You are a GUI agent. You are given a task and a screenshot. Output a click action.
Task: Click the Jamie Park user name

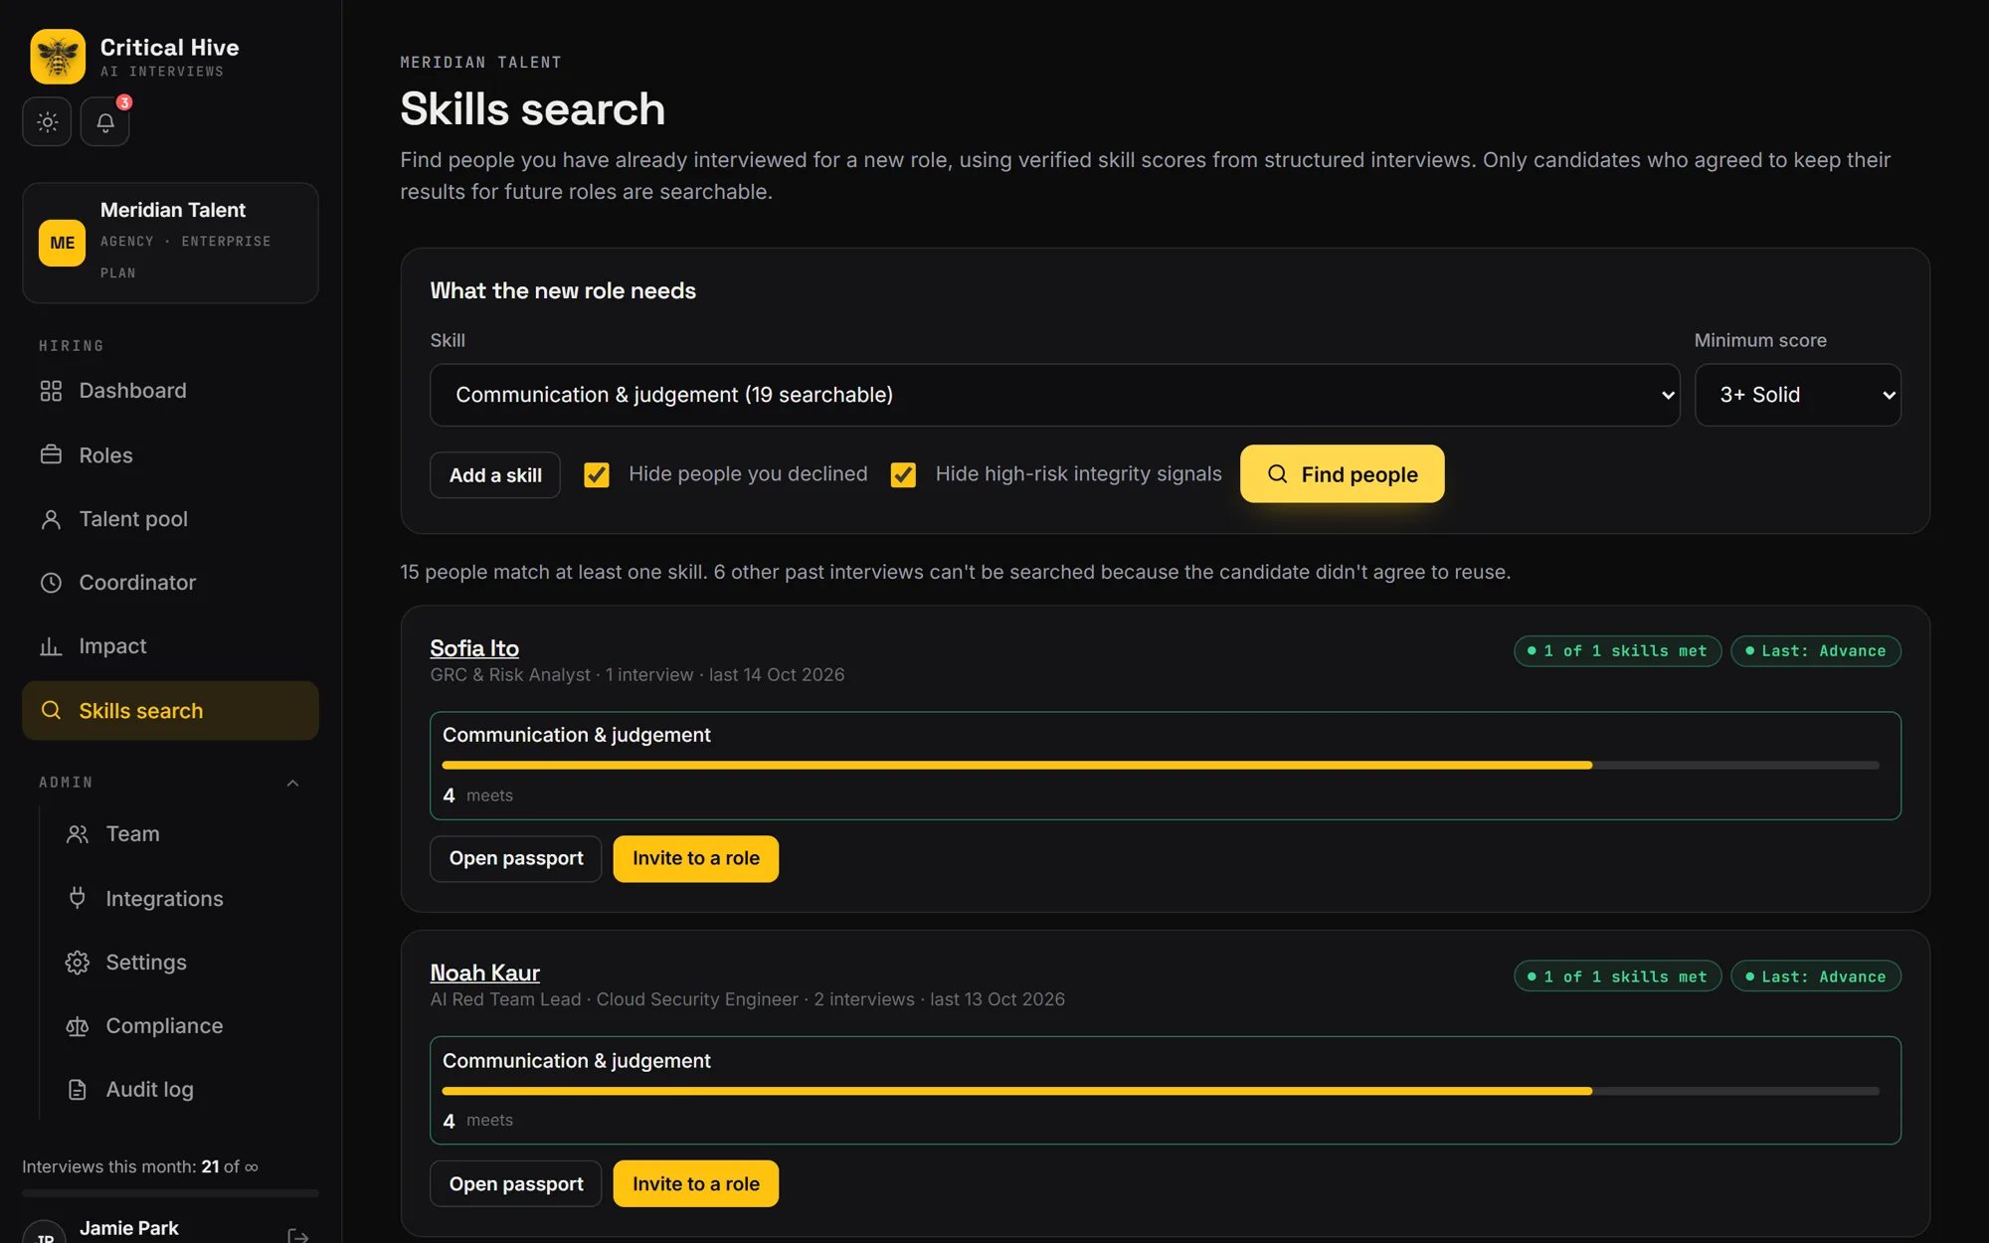129,1228
